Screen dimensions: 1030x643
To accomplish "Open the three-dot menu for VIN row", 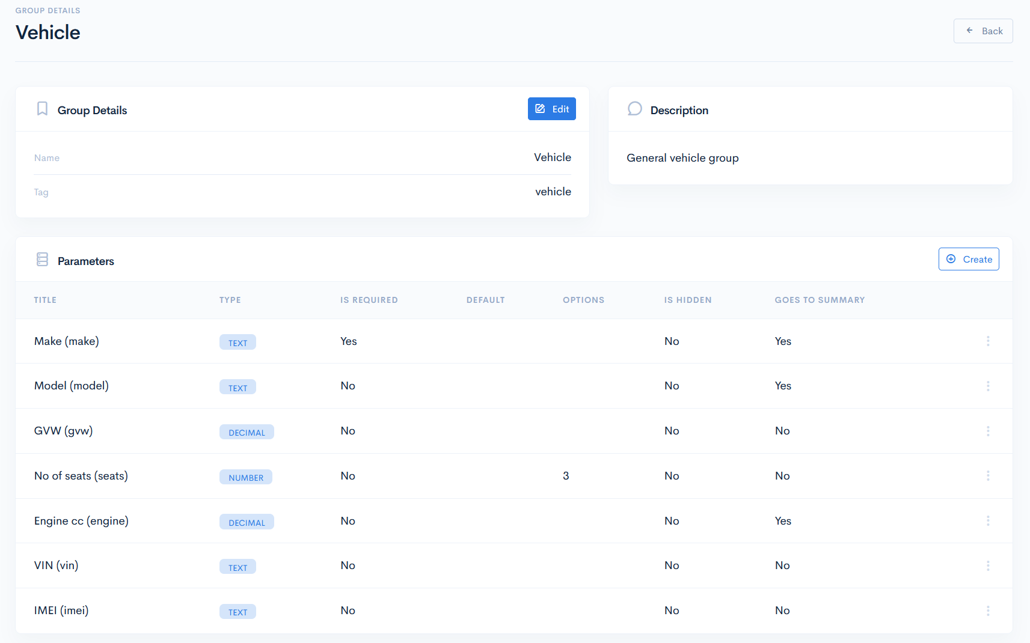I will tap(987, 565).
